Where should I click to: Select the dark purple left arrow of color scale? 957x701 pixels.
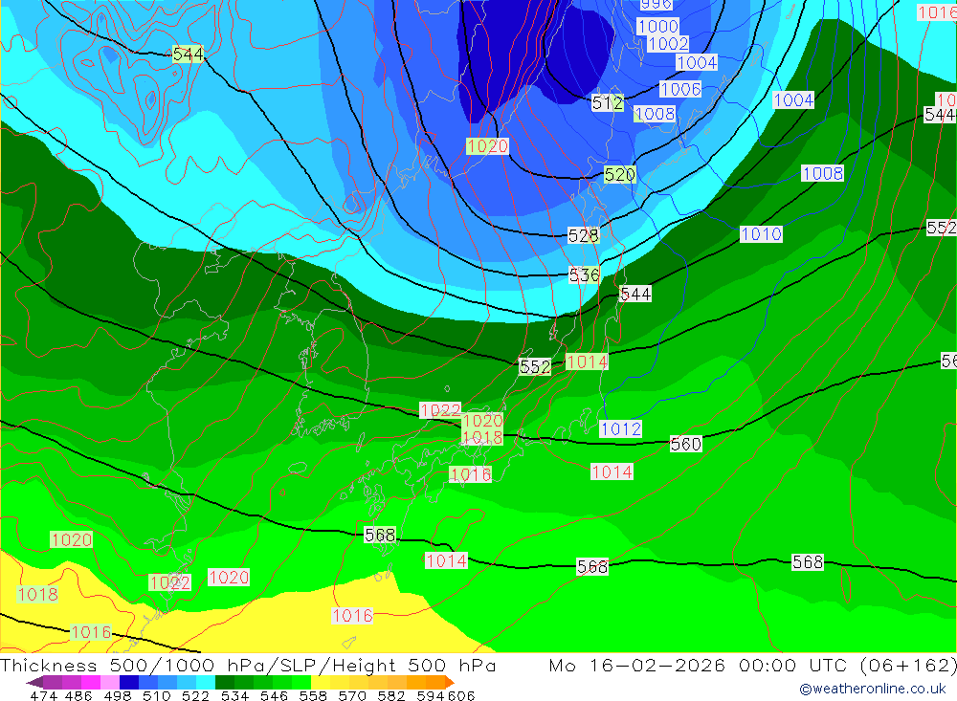pyautogui.click(x=34, y=682)
